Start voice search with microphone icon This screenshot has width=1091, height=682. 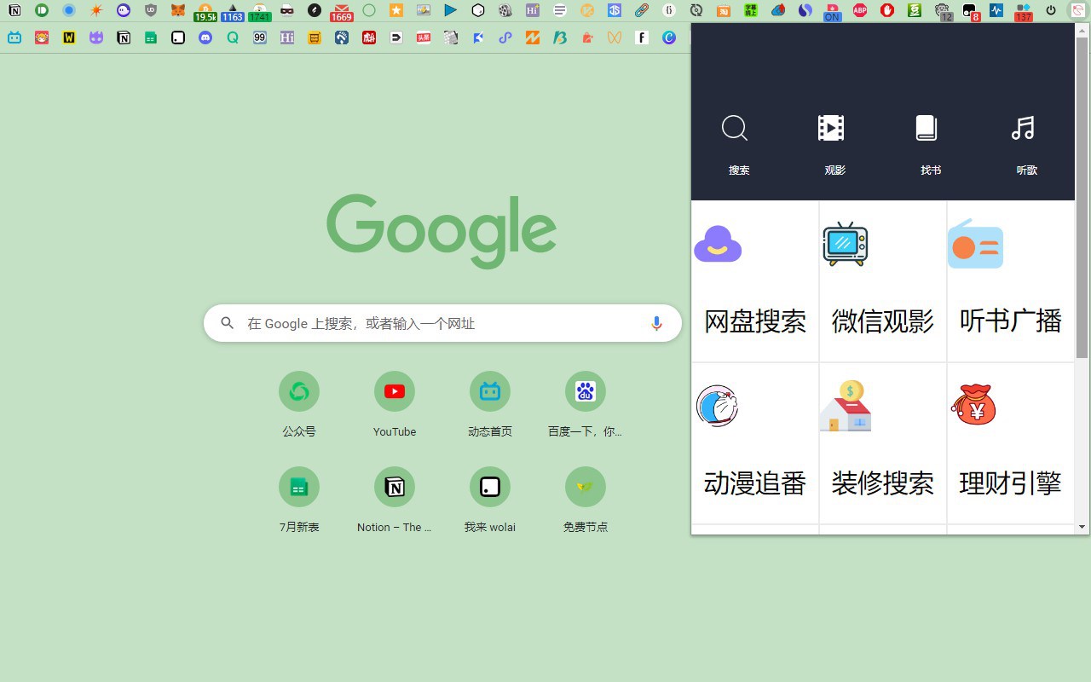point(656,323)
